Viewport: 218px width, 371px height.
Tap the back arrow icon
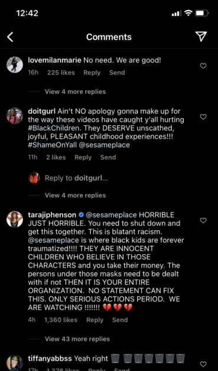[x=10, y=37]
